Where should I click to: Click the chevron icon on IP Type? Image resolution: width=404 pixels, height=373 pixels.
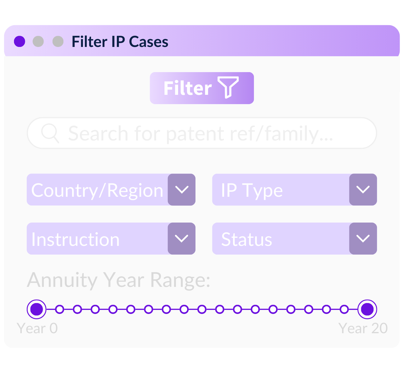[363, 190]
